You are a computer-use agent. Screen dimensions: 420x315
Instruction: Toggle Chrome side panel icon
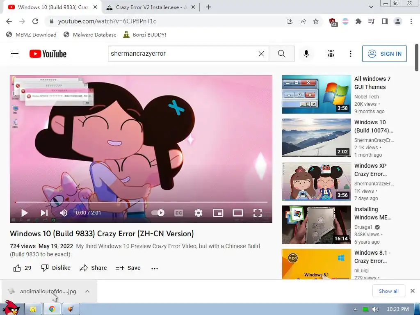[385, 21]
